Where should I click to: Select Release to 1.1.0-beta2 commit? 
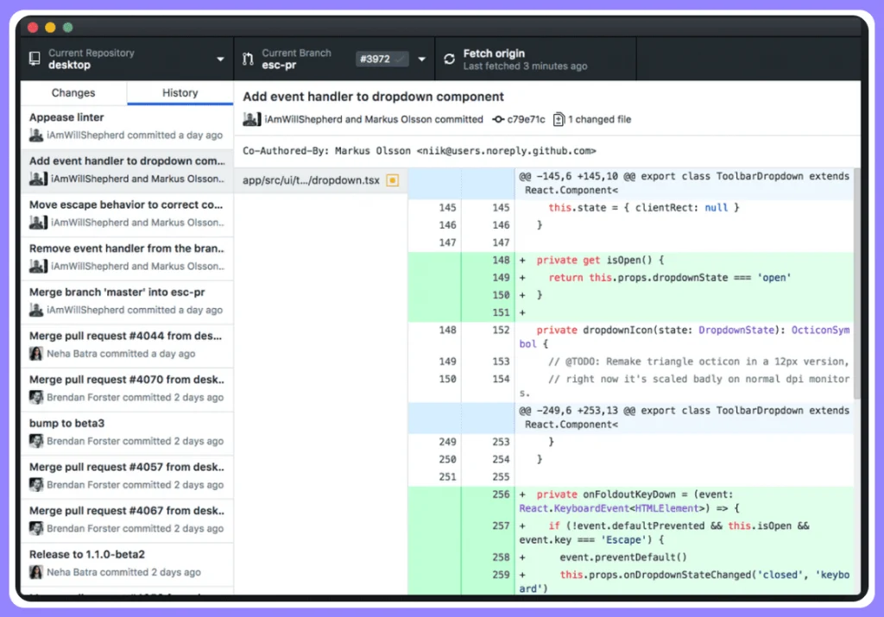[x=127, y=563]
